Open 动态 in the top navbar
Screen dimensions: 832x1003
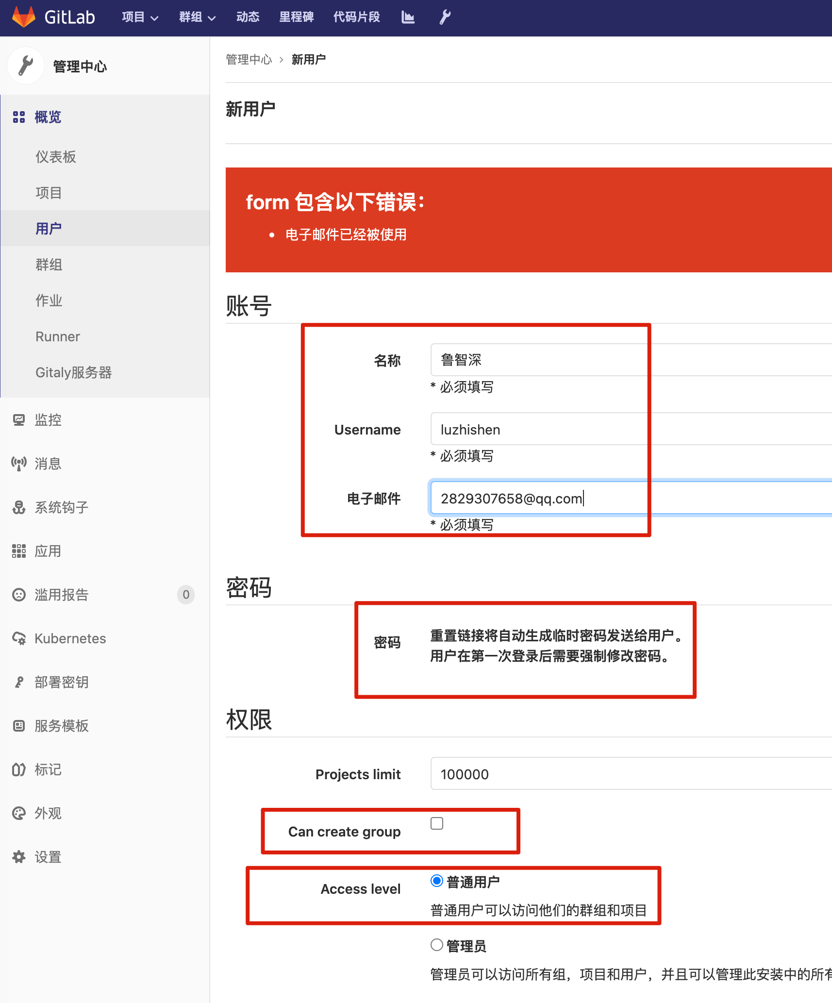pos(248,17)
